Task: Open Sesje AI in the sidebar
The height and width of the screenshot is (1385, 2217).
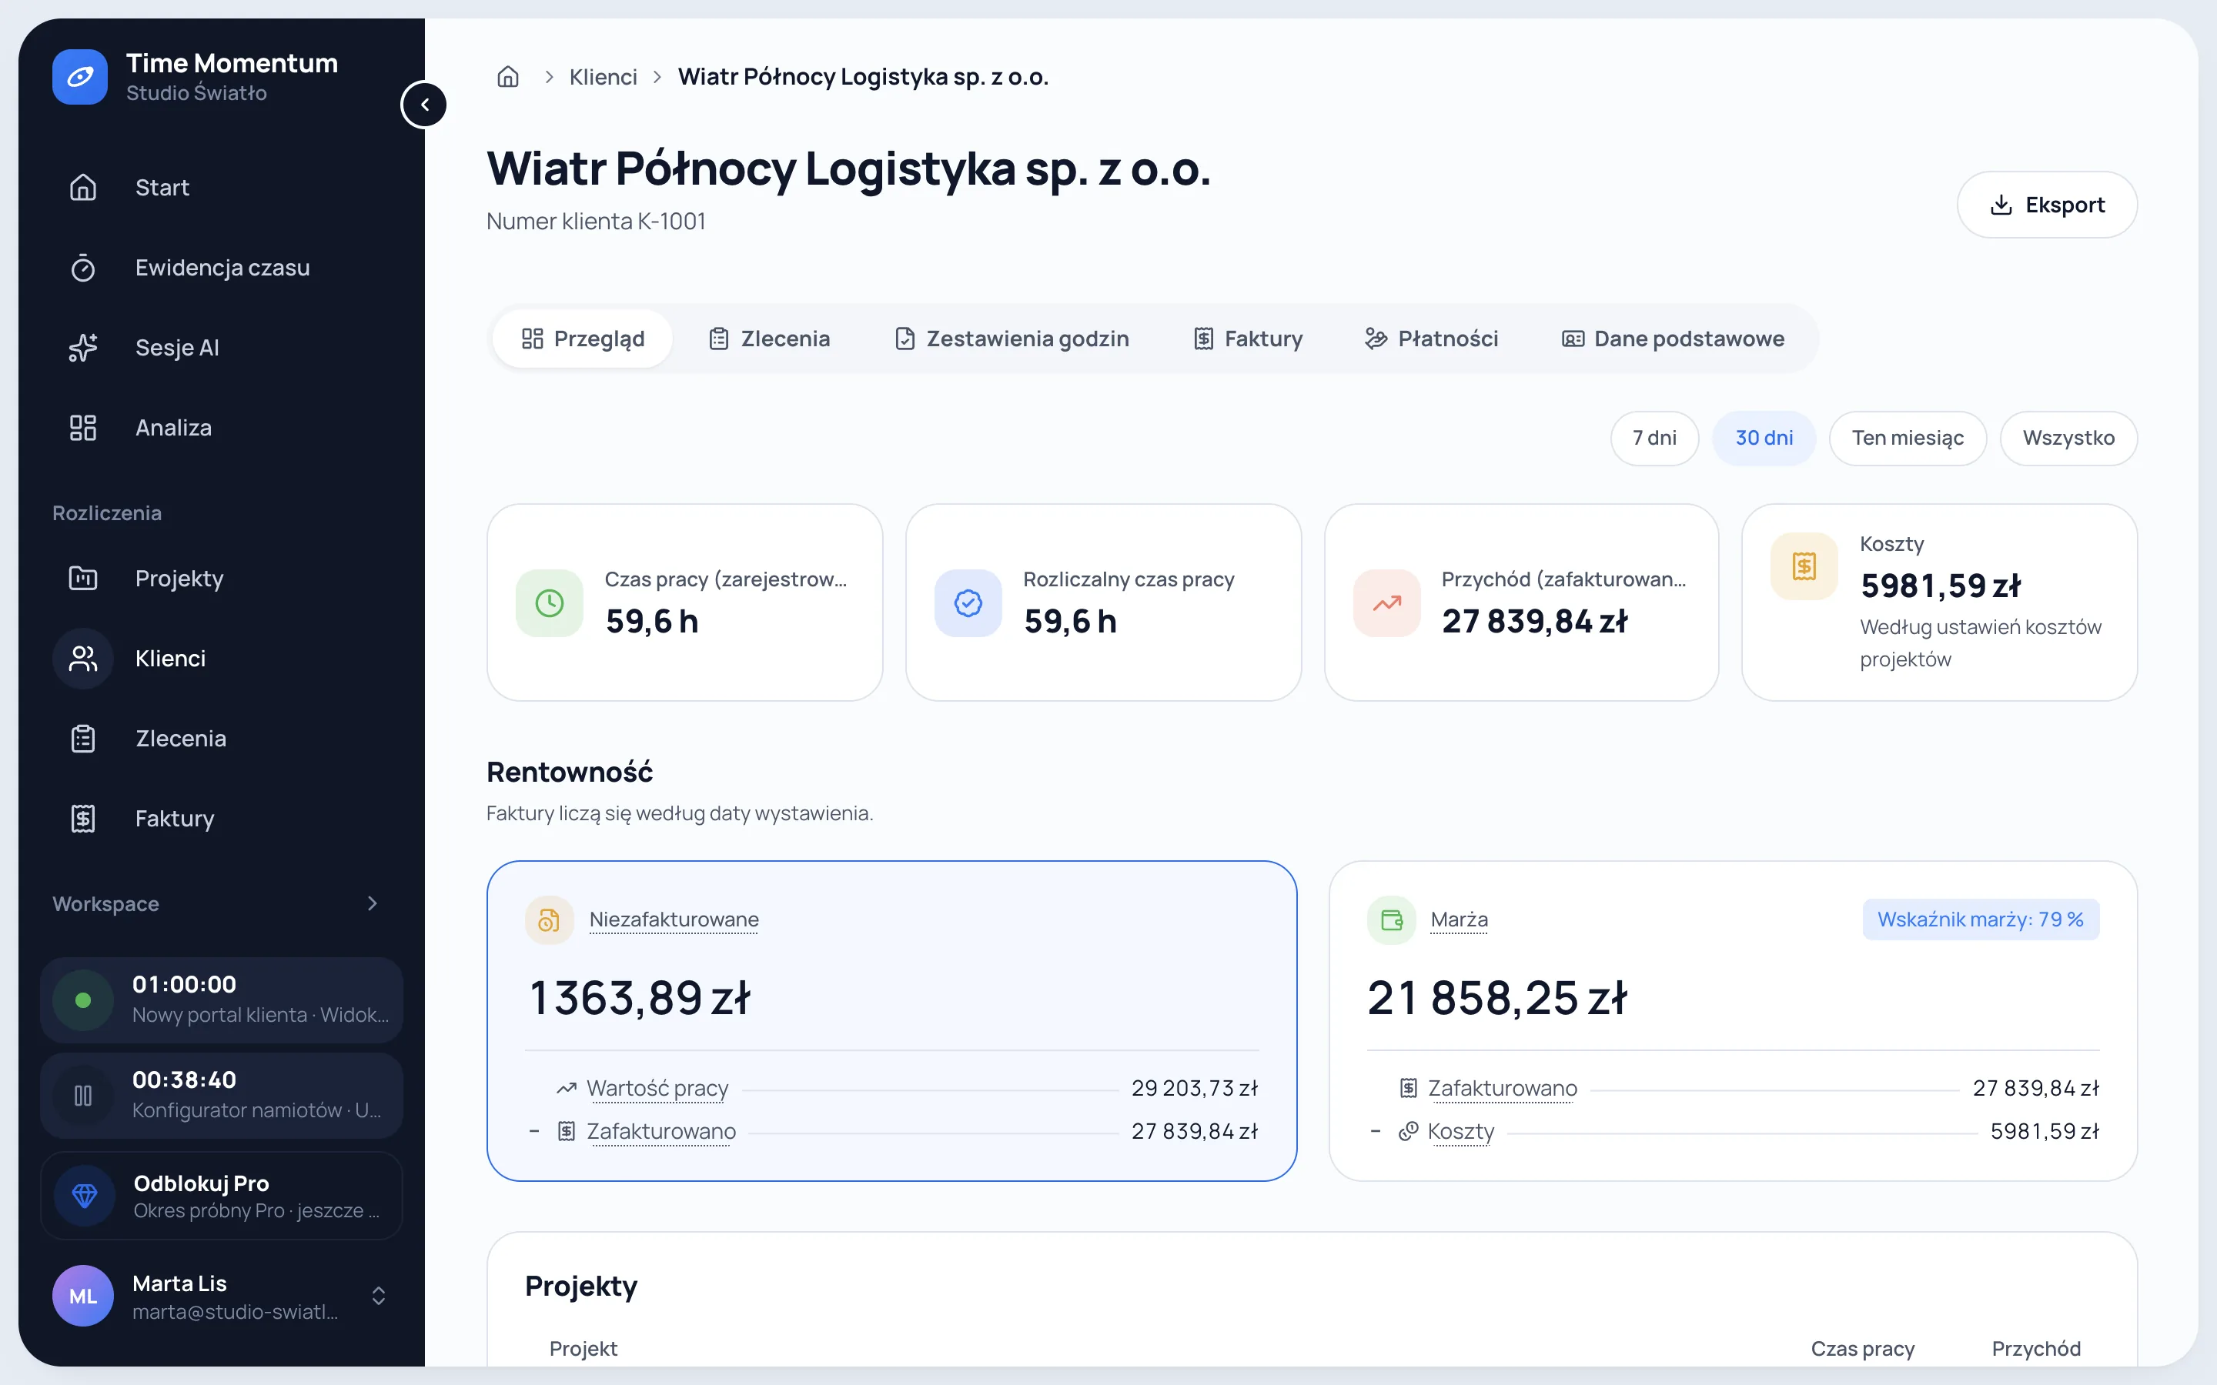Action: (x=222, y=347)
